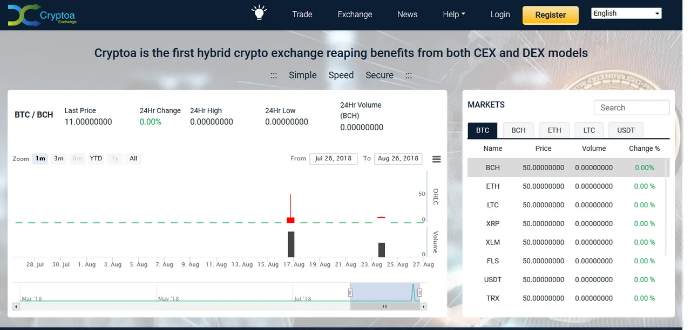Click the navigator scrollbar right arrow
The width and height of the screenshot is (691, 330).
(x=424, y=306)
